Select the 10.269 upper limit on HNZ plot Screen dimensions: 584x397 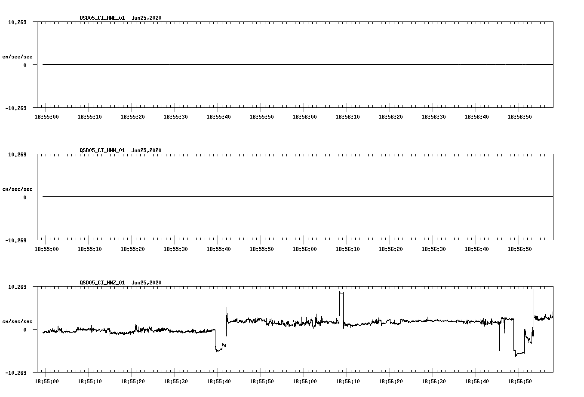(x=17, y=287)
